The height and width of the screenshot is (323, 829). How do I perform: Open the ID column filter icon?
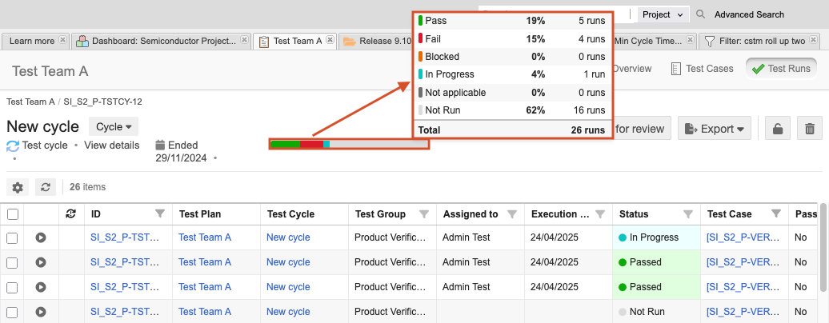pyautogui.click(x=160, y=214)
